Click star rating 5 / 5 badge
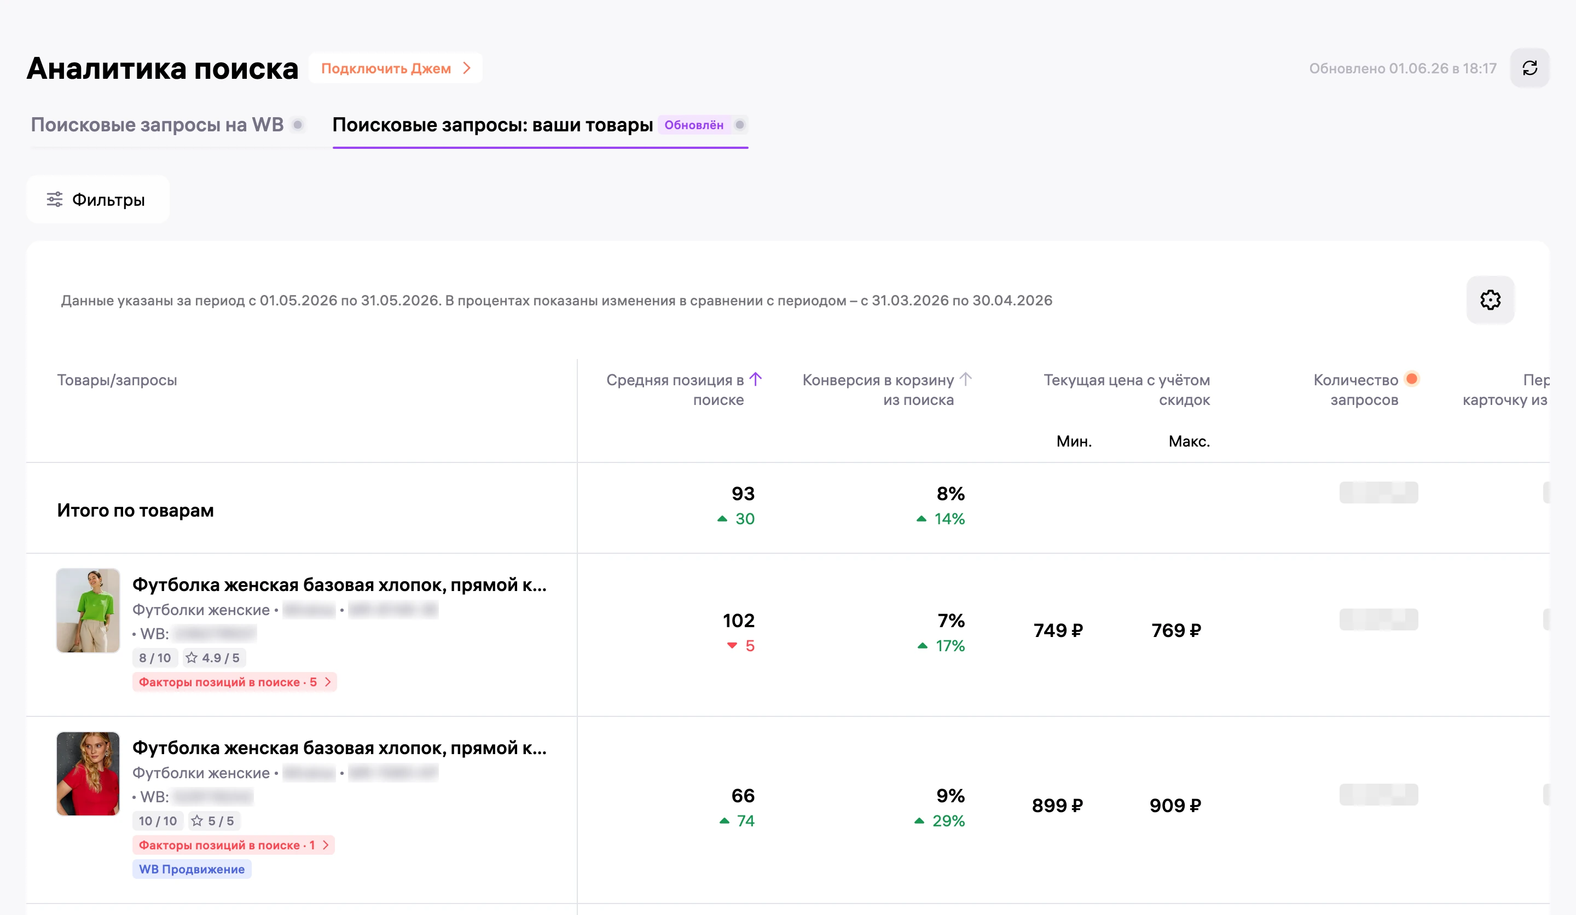The height and width of the screenshot is (915, 1576). click(x=215, y=821)
